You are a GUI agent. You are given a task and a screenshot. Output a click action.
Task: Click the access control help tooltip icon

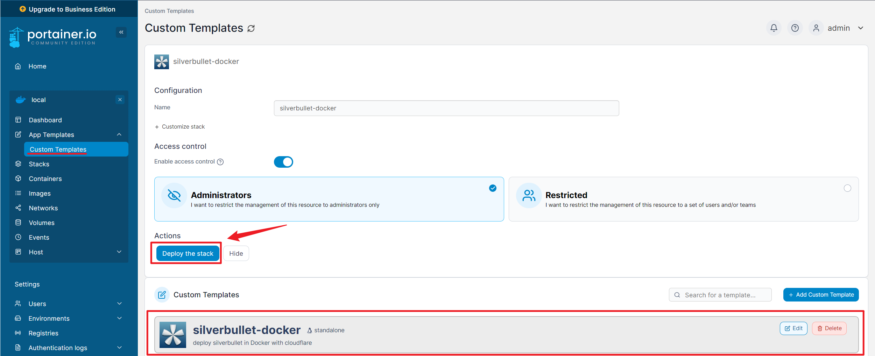(x=220, y=162)
